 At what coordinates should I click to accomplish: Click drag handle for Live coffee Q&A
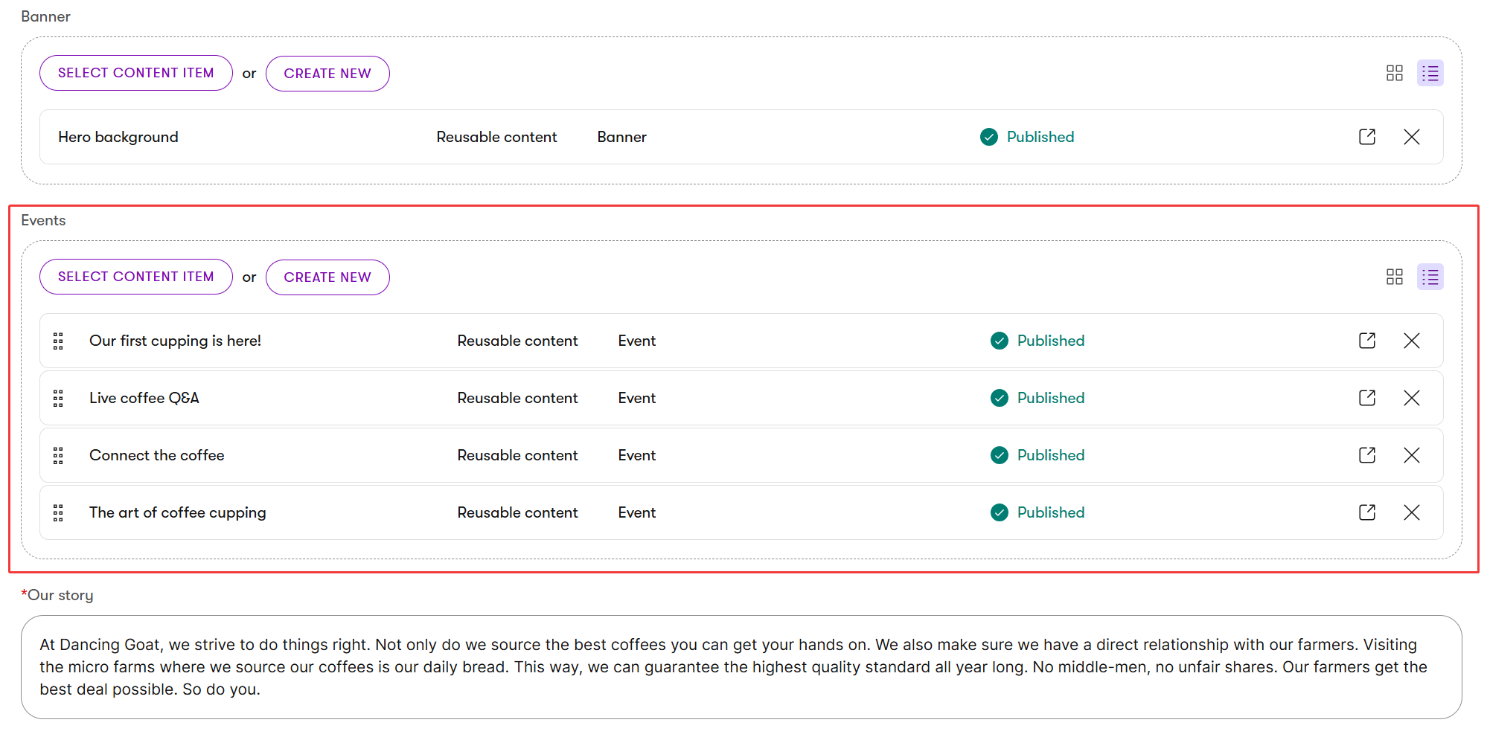pos(58,398)
